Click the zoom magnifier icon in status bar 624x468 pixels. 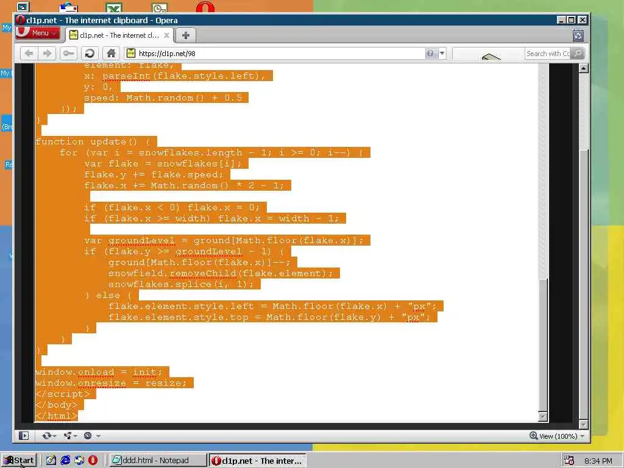click(533, 436)
